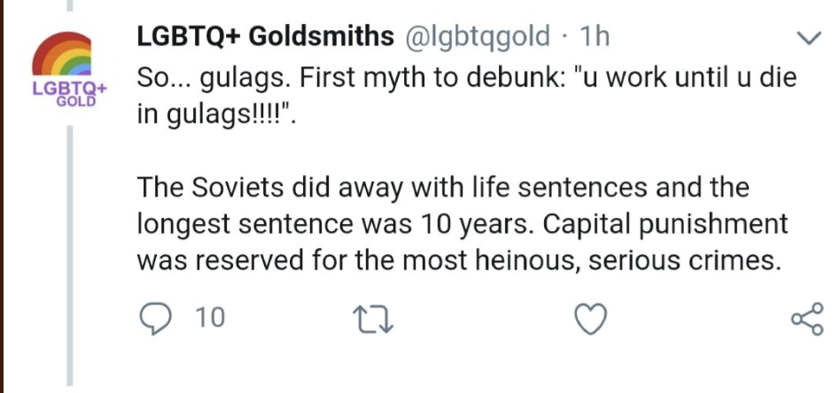840x393 pixels.
Task: Click the thread line below the avatar
Action: click(70, 256)
